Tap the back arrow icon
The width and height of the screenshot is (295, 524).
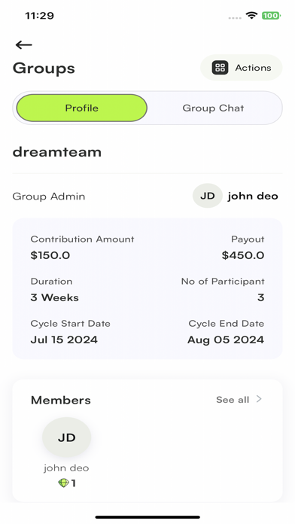[x=24, y=44]
